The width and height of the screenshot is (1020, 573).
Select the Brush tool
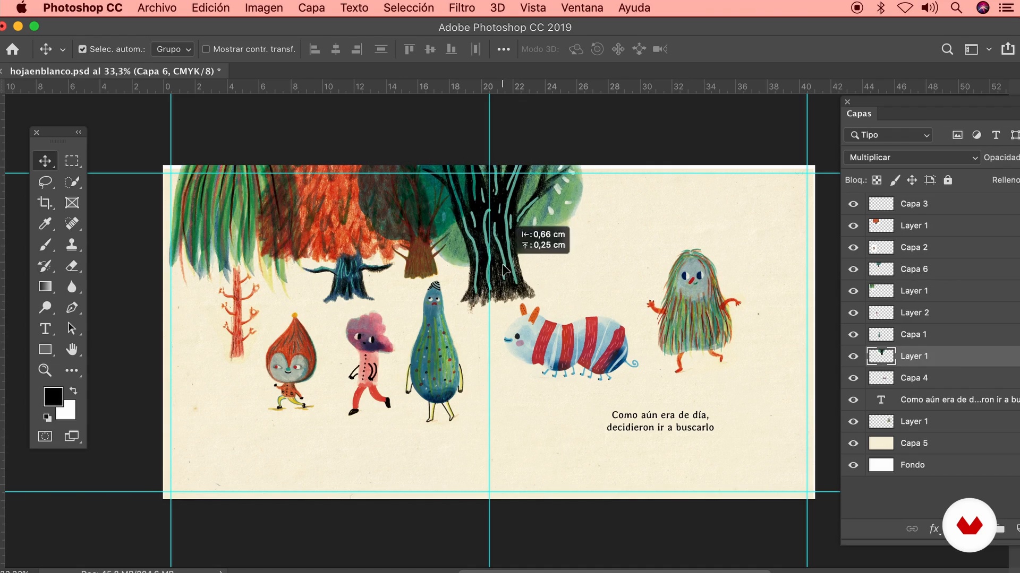coord(45,245)
